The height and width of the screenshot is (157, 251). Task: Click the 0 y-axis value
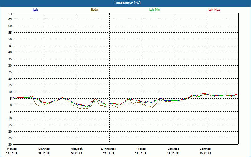[11, 105]
